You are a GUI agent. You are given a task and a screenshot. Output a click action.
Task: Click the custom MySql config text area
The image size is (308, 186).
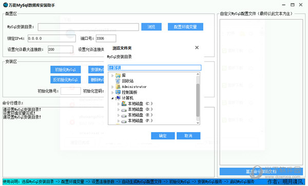pos(261,92)
